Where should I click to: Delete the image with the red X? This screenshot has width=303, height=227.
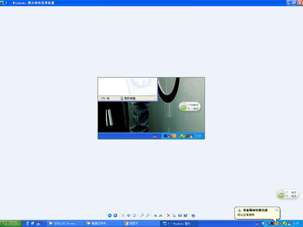pos(169,216)
